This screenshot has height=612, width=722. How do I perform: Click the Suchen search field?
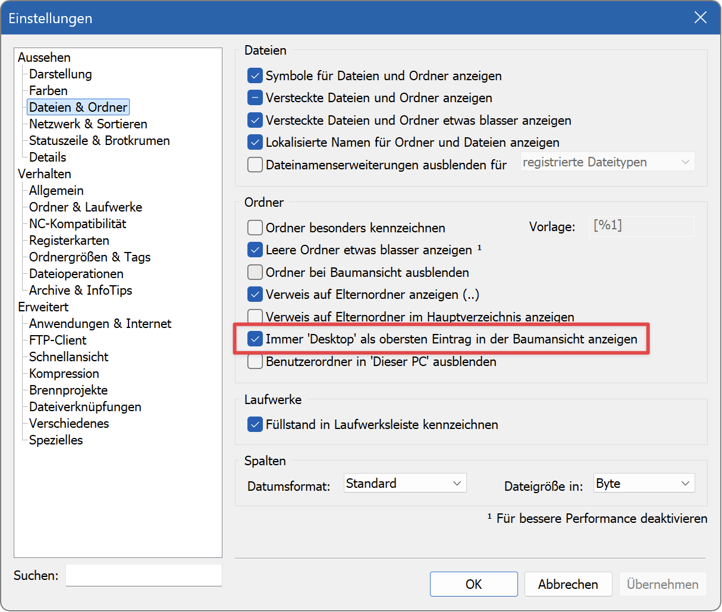pos(143,575)
